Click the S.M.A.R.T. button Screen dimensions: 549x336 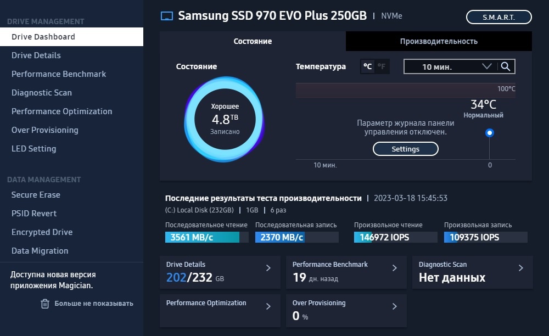[x=499, y=17]
